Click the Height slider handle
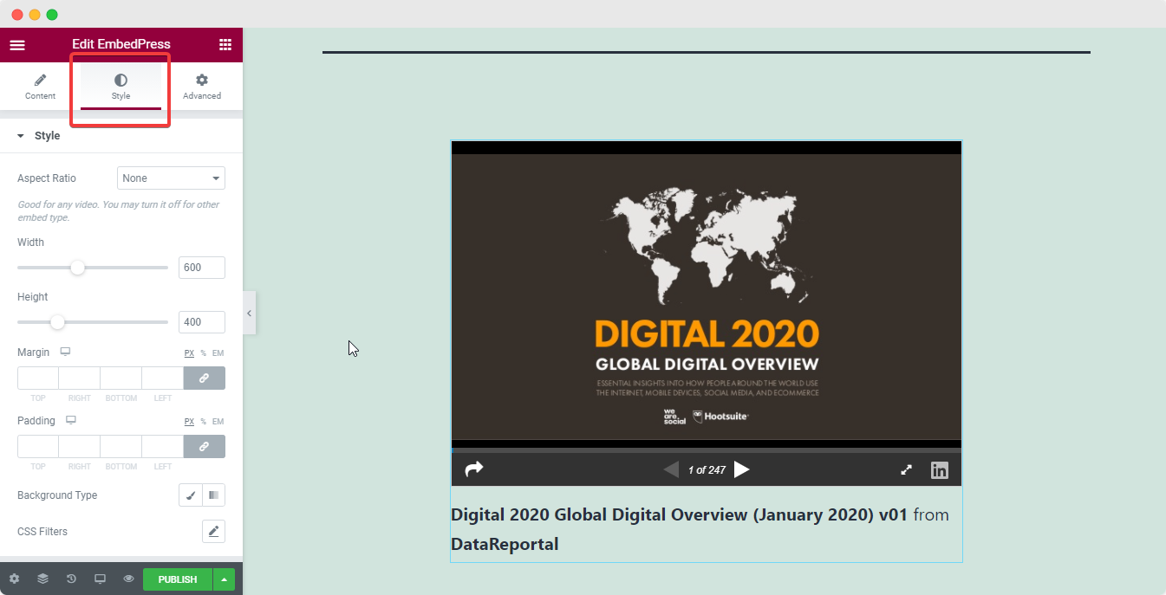The width and height of the screenshot is (1166, 595). pyautogui.click(x=57, y=322)
